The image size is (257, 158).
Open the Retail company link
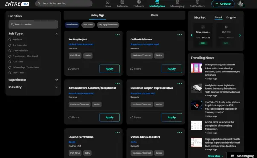(72, 142)
